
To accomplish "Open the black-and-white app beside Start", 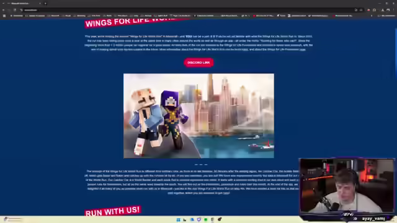I will 185,219.
